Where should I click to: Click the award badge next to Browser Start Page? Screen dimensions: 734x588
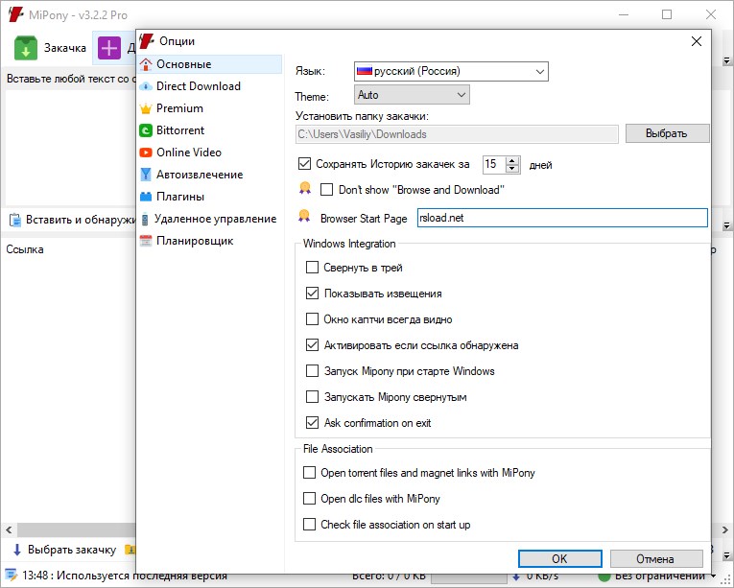[x=304, y=216]
